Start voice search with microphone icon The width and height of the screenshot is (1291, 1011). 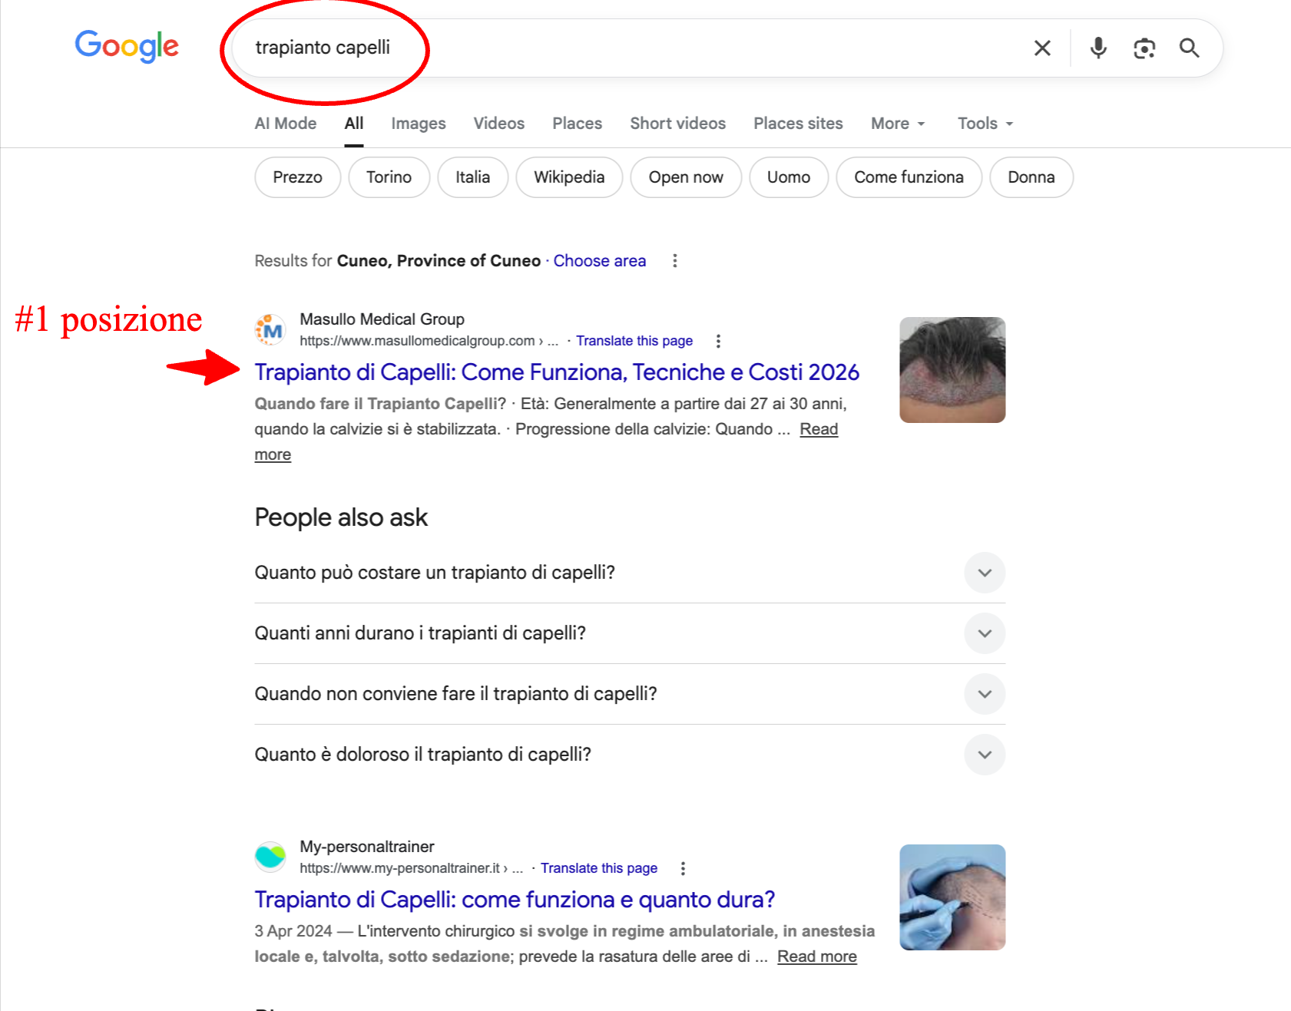coord(1098,48)
